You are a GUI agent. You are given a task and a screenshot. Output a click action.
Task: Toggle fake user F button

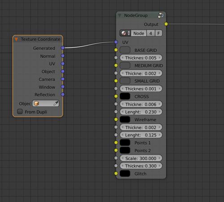[159, 33]
